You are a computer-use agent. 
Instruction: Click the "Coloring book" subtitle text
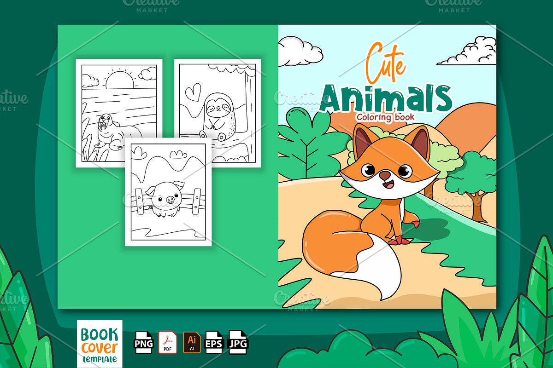pos(385,117)
